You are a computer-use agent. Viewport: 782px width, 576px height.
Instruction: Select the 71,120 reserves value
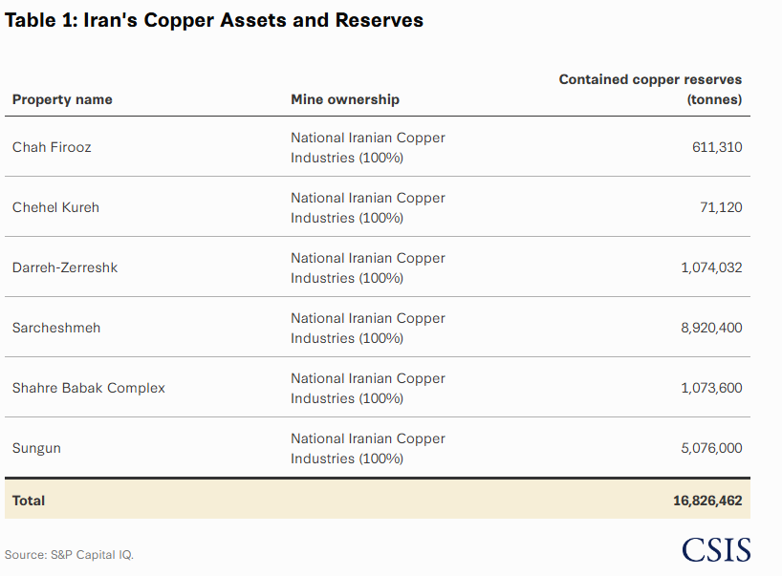click(x=721, y=208)
